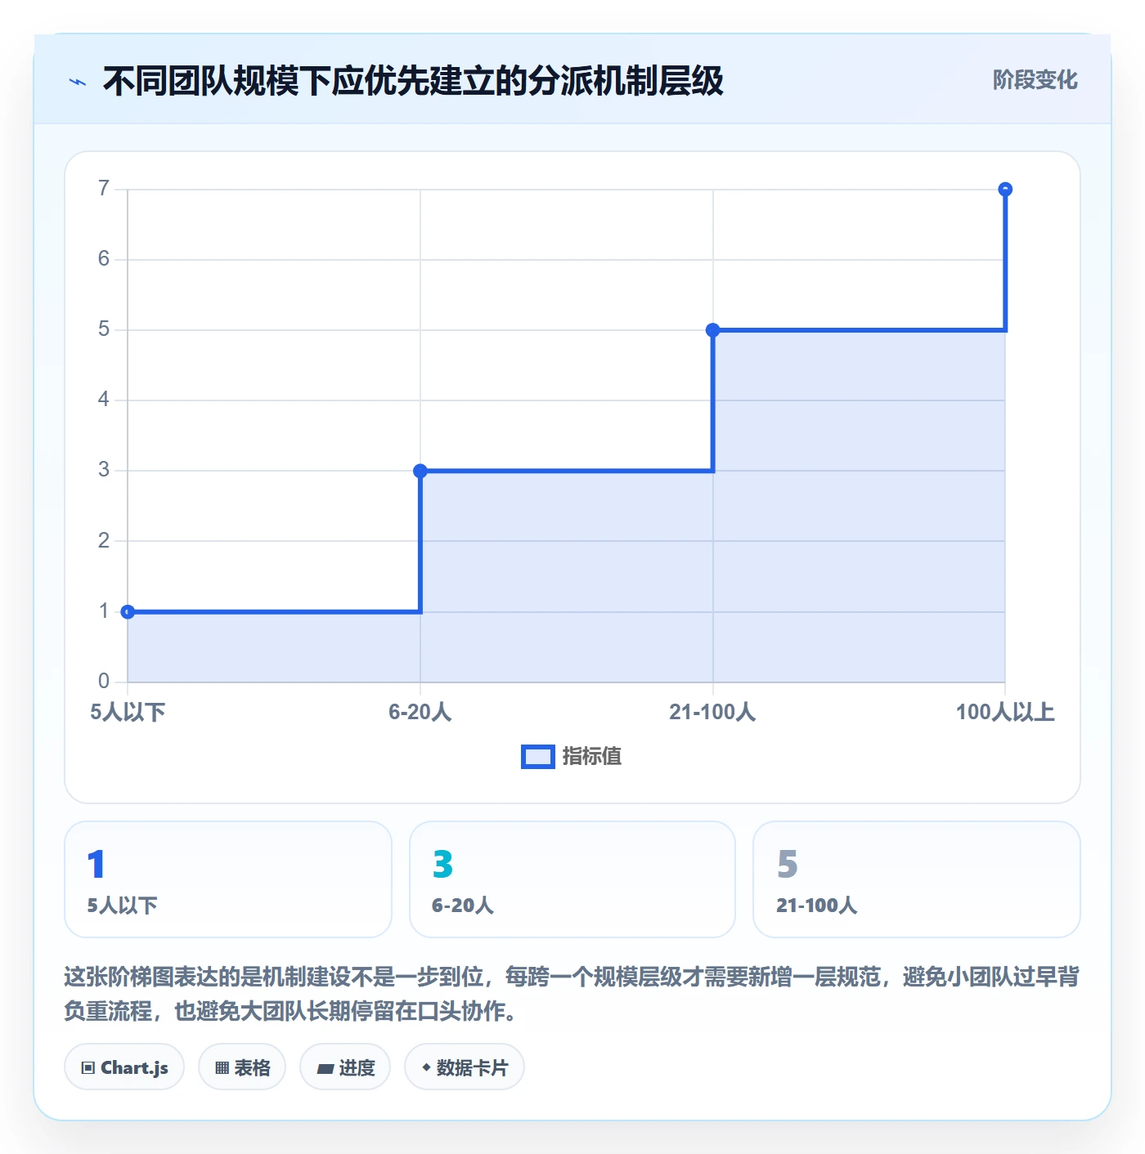Click the chart title 不同团队规模下应优先建立的分派机制层级
Viewport: 1145px width, 1154px height.
click(413, 81)
